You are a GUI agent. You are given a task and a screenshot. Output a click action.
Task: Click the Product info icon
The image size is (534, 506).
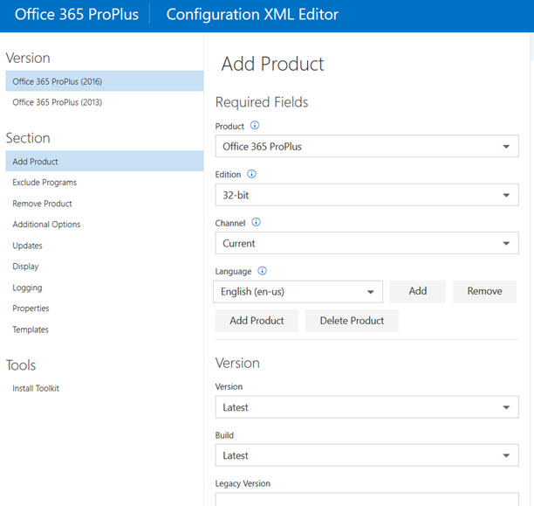coord(255,125)
